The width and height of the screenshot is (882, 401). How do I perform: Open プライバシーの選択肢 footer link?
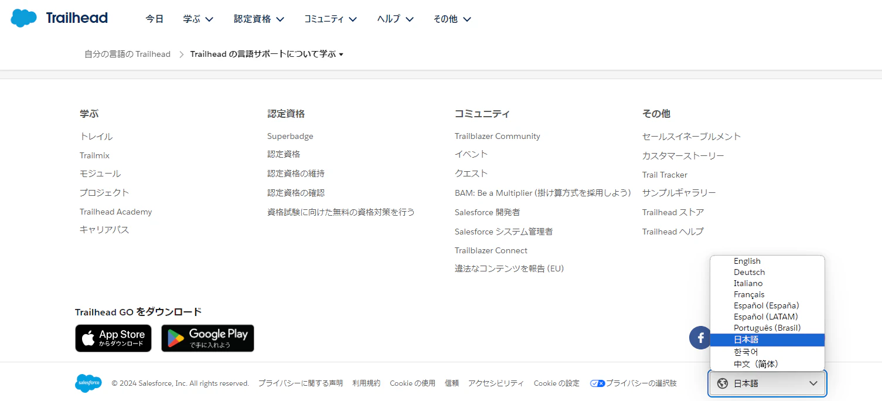pyautogui.click(x=641, y=383)
